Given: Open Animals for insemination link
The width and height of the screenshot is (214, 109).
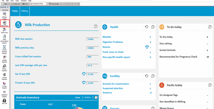Looking at the screenshot, I should tap(116, 84).
